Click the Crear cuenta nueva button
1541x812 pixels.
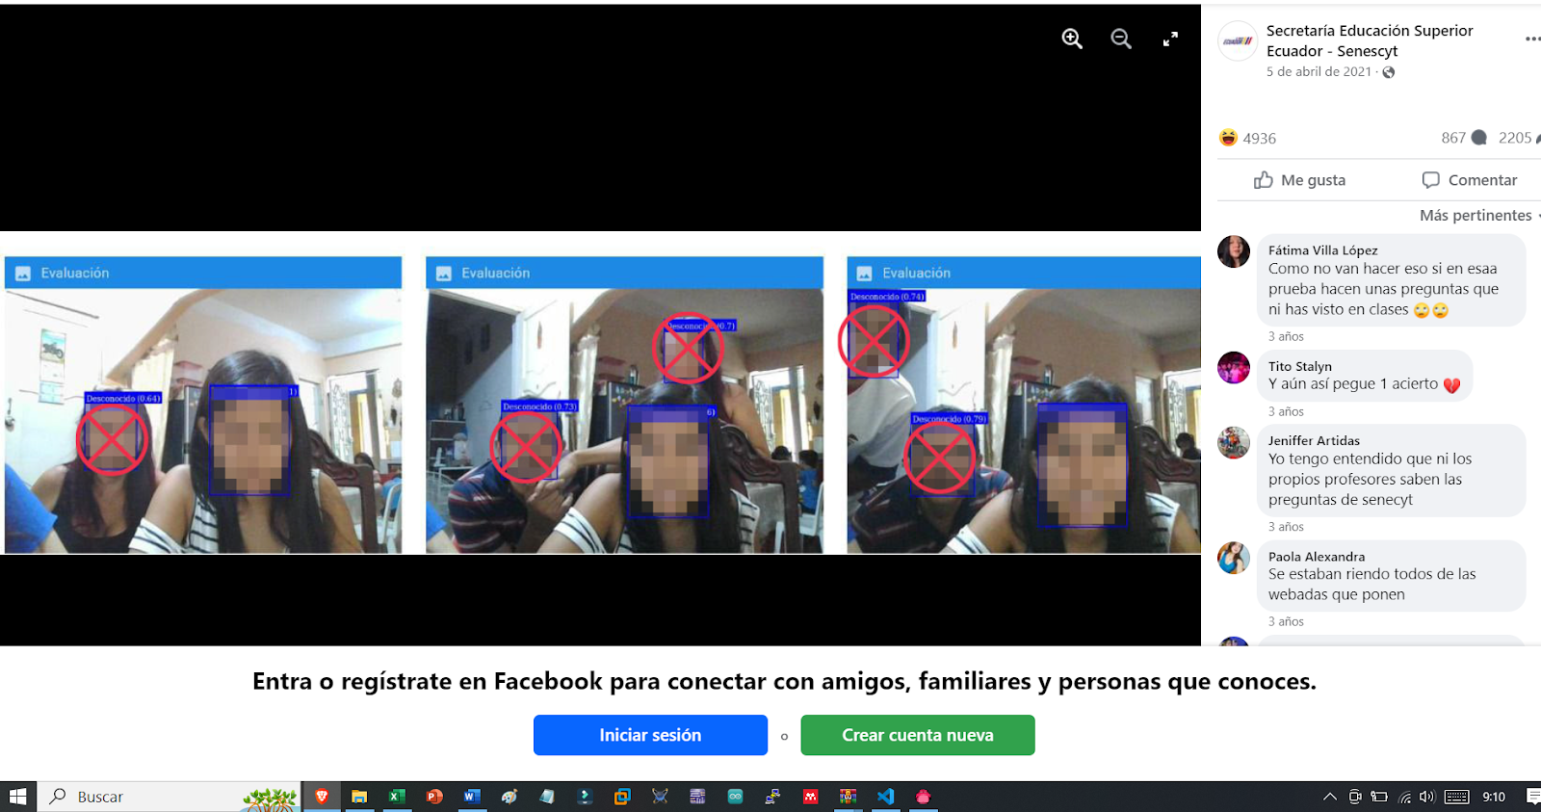[x=918, y=735]
